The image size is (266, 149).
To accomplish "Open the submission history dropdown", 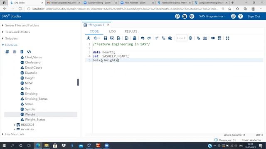I will pyautogui.click(x=97, y=38).
